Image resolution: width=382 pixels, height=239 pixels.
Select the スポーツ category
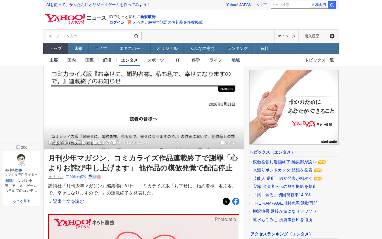[156, 60]
